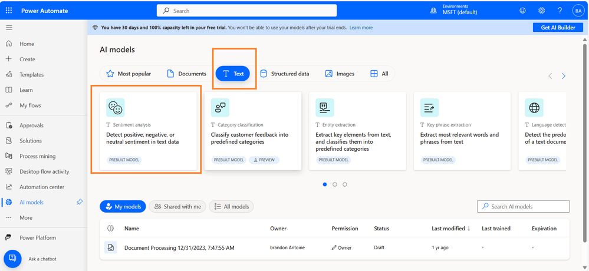This screenshot has height=271, width=589.
Task: Open the help question mark icon
Action: click(560, 11)
